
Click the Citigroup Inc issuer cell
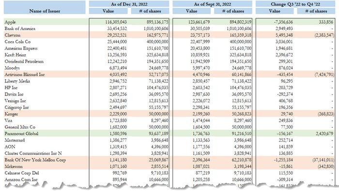pos(16,107)
